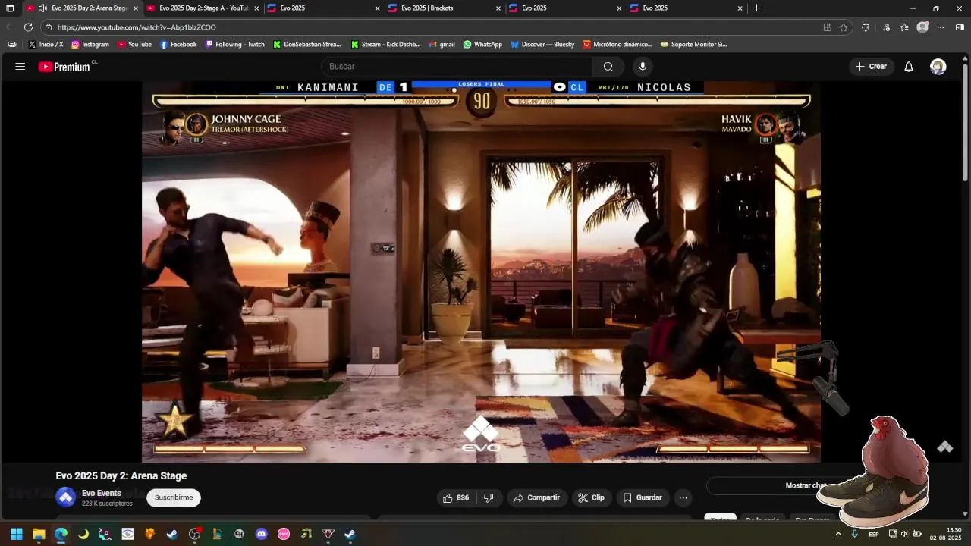
Task: Open the Following - Twitch bookmark
Action: tap(235, 45)
